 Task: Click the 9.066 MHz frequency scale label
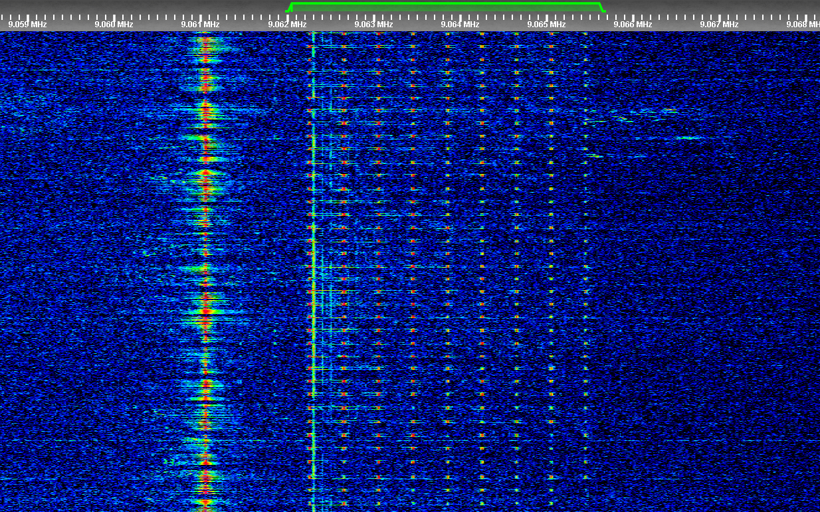click(x=633, y=25)
